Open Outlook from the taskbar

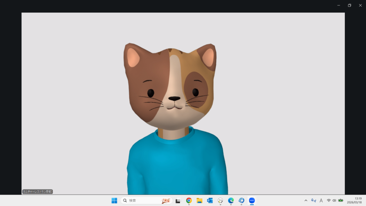coord(210,201)
